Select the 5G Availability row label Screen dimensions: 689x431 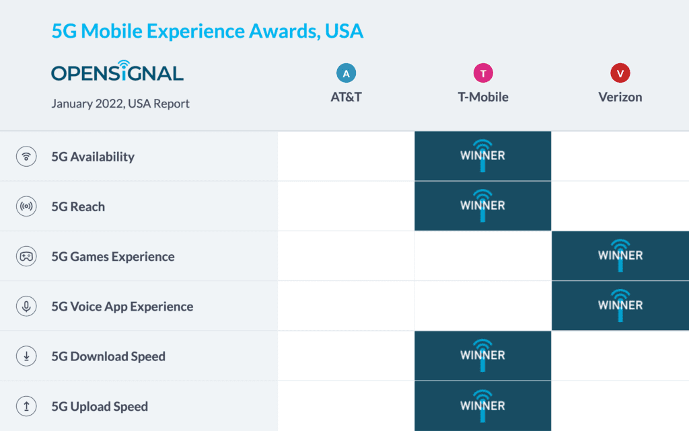pos(93,157)
